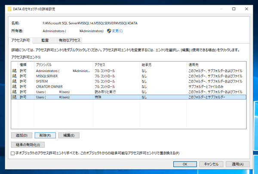Viewport: 258px width, 174px height.
Task: Click the folder path F:¥Microsoft SQL Server text
Action: pos(90,23)
